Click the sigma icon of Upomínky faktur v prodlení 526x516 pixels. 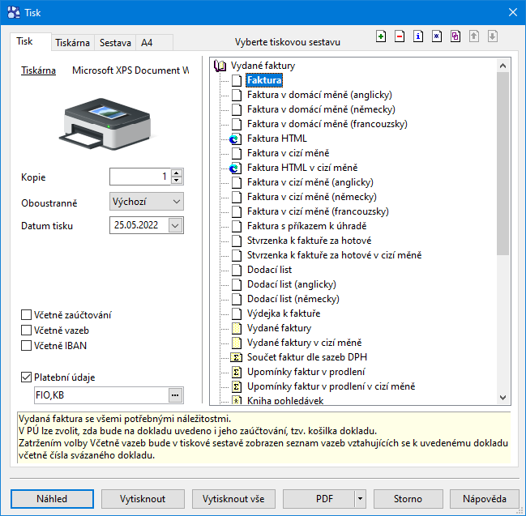(236, 372)
